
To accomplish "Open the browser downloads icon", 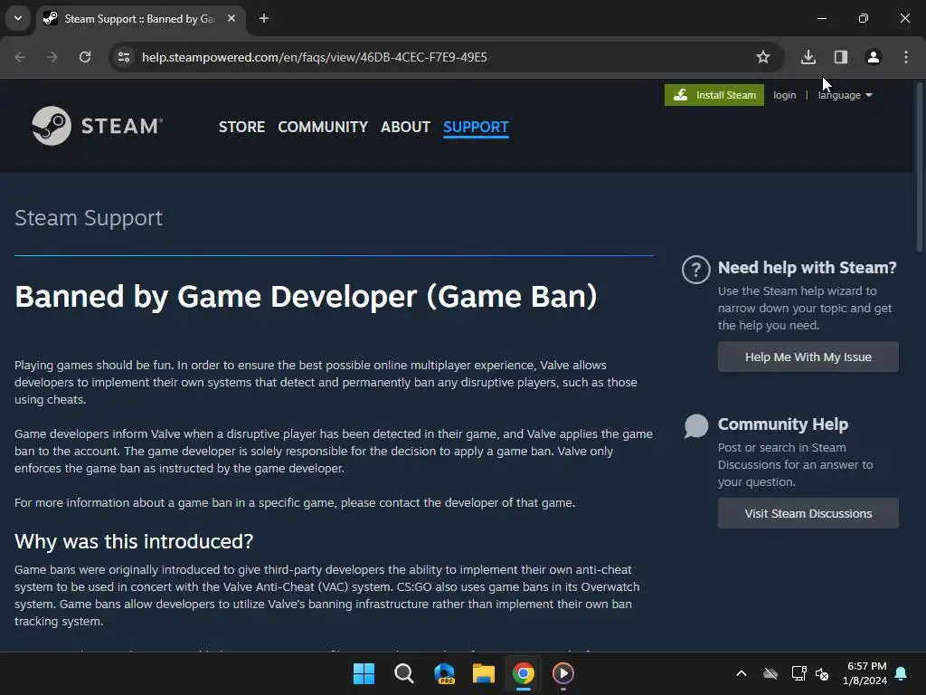I will (x=808, y=57).
